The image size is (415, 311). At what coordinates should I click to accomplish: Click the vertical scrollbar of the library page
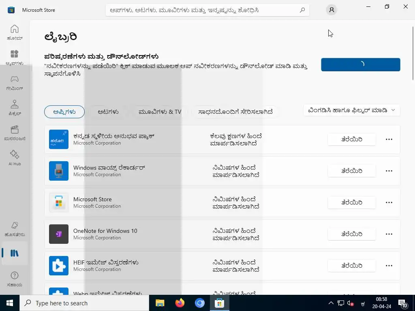click(x=413, y=53)
